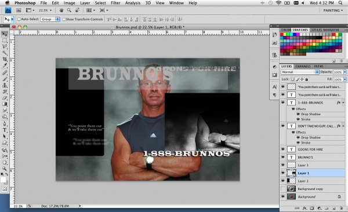
Task: Select the Brush tool
Action: [x=5, y=79]
